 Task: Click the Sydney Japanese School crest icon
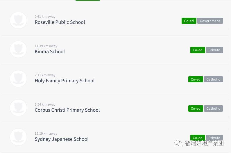pos(18,137)
